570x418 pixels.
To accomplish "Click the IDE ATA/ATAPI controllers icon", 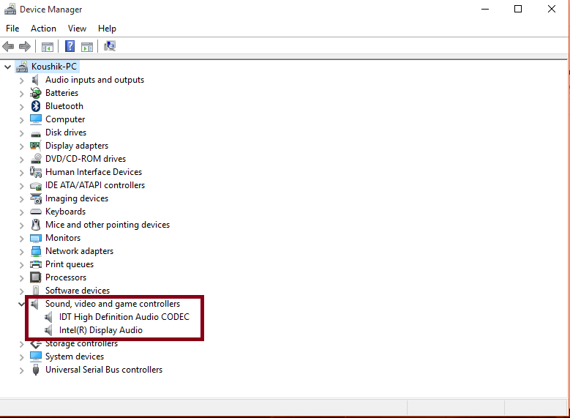I will point(36,186).
